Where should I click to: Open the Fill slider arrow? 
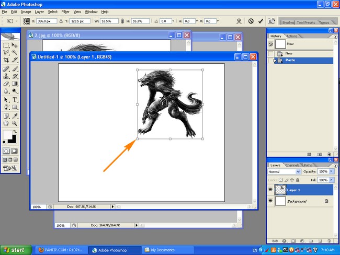pyautogui.click(x=331, y=180)
